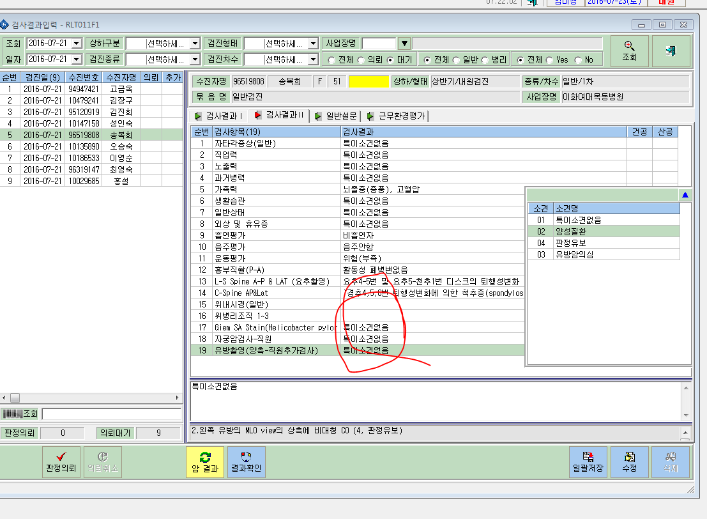
Task: Select the 의뢰 radio button
Action: click(x=361, y=60)
